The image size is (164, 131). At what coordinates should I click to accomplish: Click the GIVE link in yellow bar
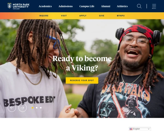click(102, 16)
